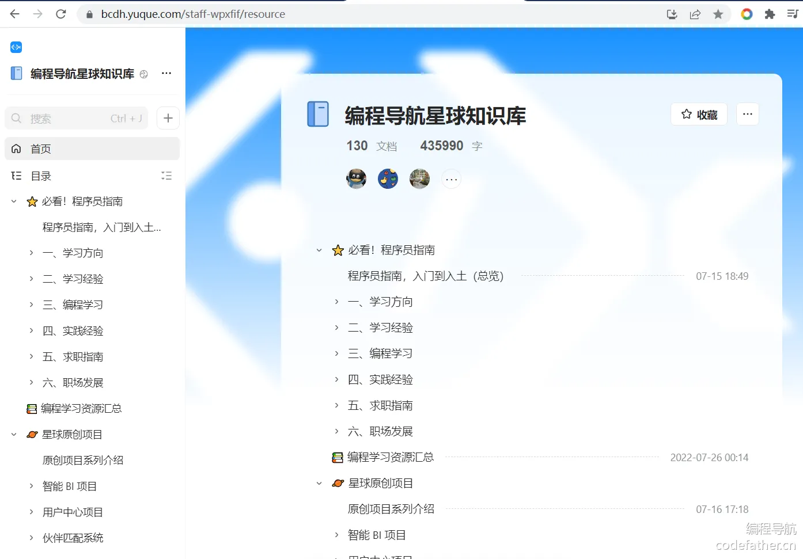
Task: Click the planet icon beside main 星球原创项目
Action: pyautogui.click(x=338, y=484)
